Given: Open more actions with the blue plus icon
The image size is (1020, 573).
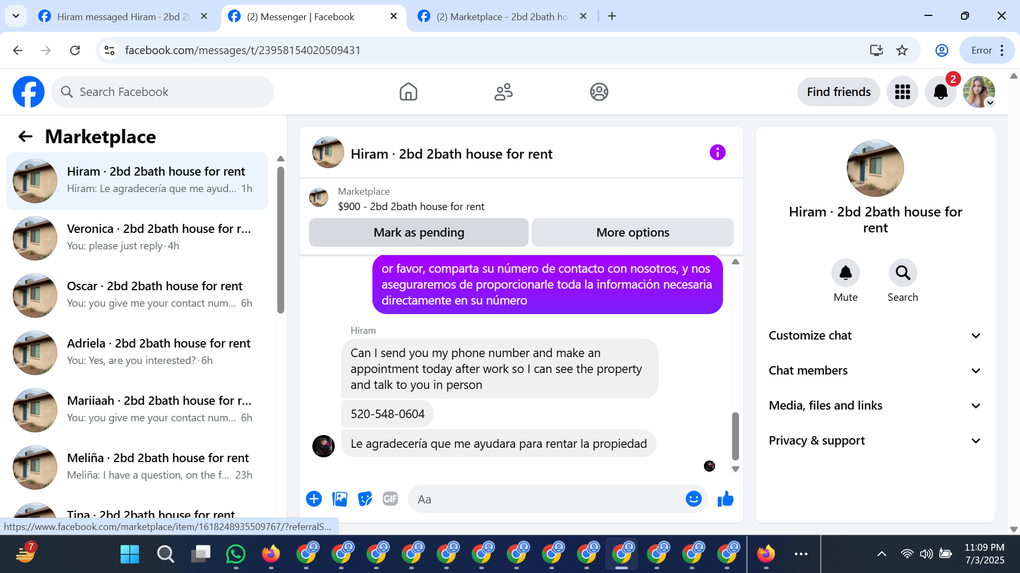Looking at the screenshot, I should 314,499.
